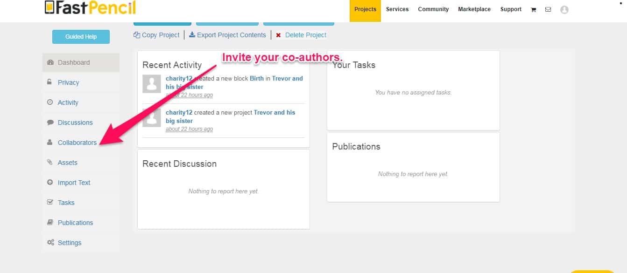The width and height of the screenshot is (627, 273).
Task: Open the Projects tab in navigation
Action: click(365, 10)
